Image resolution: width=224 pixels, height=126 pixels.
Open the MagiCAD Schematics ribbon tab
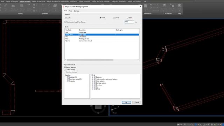click(119, 1)
